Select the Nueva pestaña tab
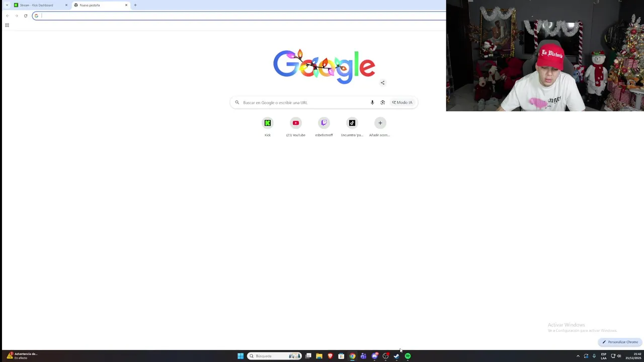Screen dimensions: 644x362 (x=101, y=5)
